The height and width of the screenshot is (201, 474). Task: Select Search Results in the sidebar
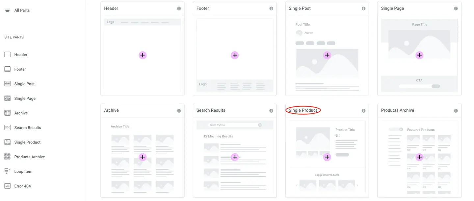(27, 128)
